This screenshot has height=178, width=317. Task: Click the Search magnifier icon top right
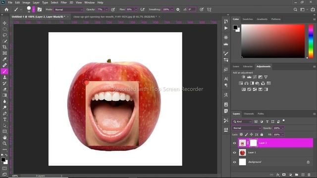(295, 9)
